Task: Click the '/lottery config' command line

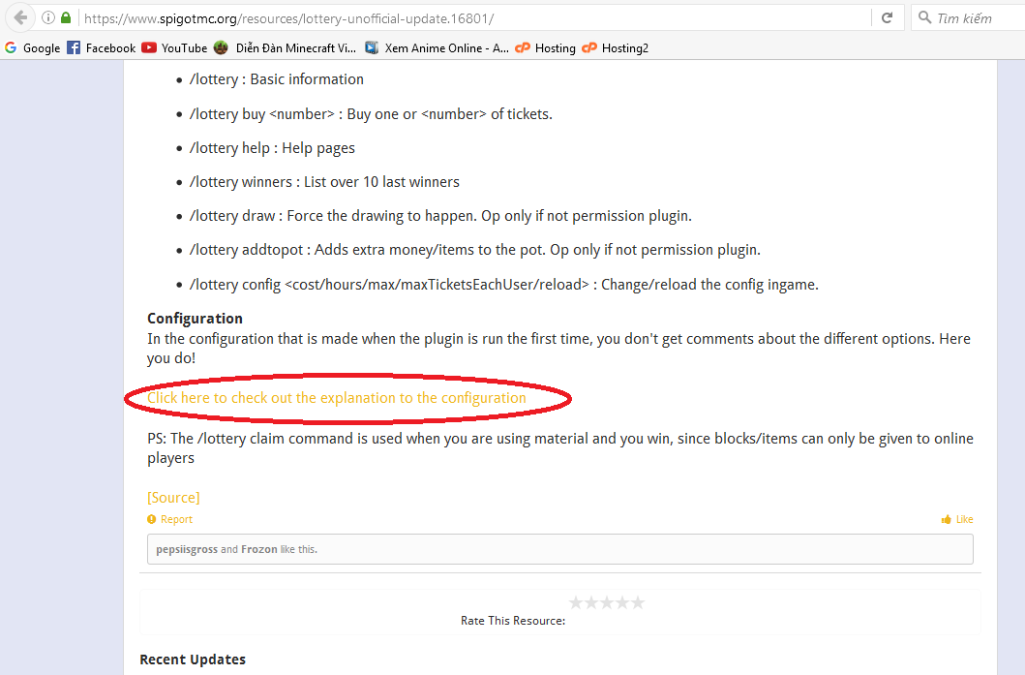Action: pos(504,285)
